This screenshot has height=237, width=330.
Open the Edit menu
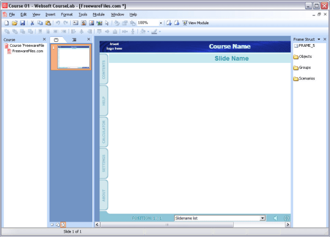pyautogui.click(x=23, y=14)
